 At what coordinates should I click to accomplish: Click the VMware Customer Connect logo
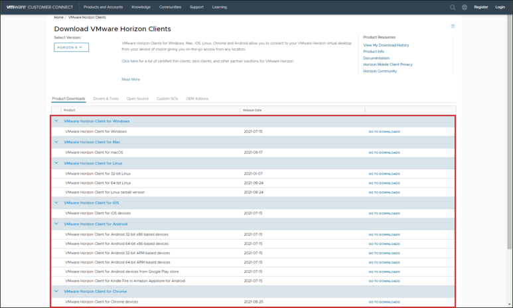(x=40, y=7)
